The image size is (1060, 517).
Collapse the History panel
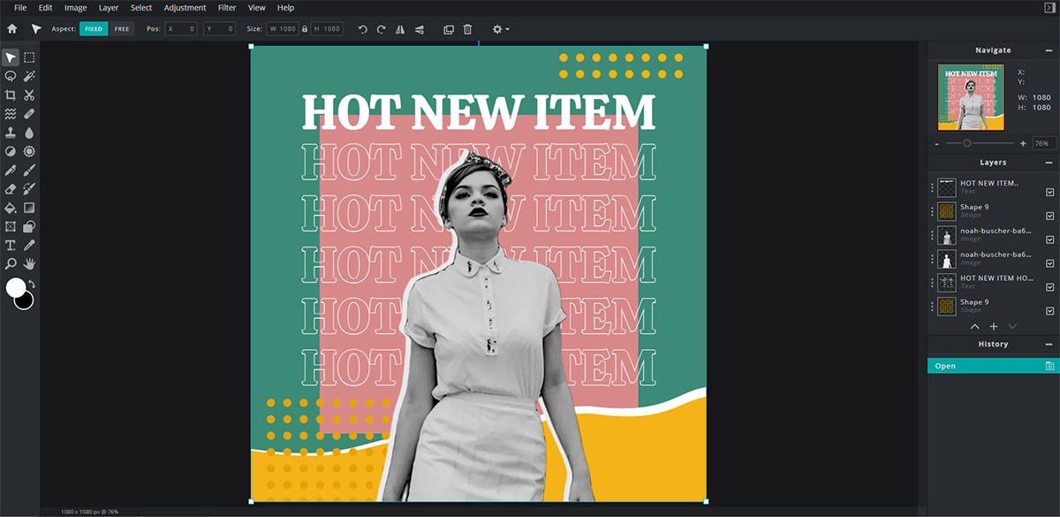pos(1049,344)
